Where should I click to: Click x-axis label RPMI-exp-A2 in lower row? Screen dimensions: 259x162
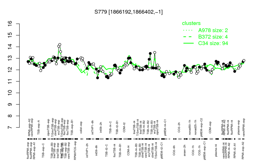point(243,151)
